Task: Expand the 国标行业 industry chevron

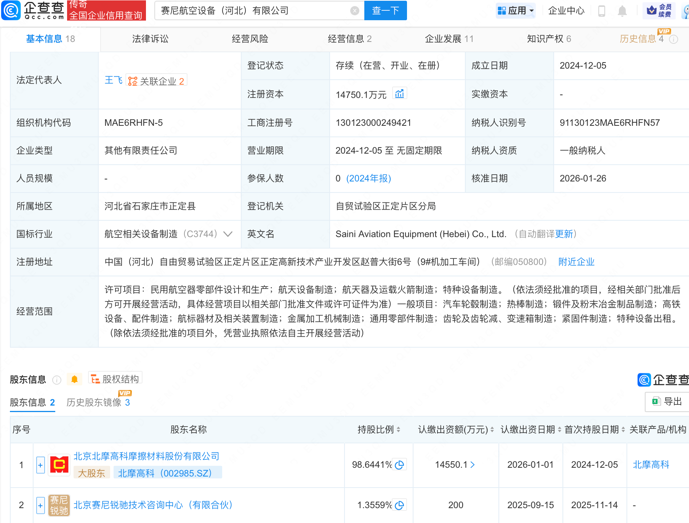Action: tap(228, 234)
